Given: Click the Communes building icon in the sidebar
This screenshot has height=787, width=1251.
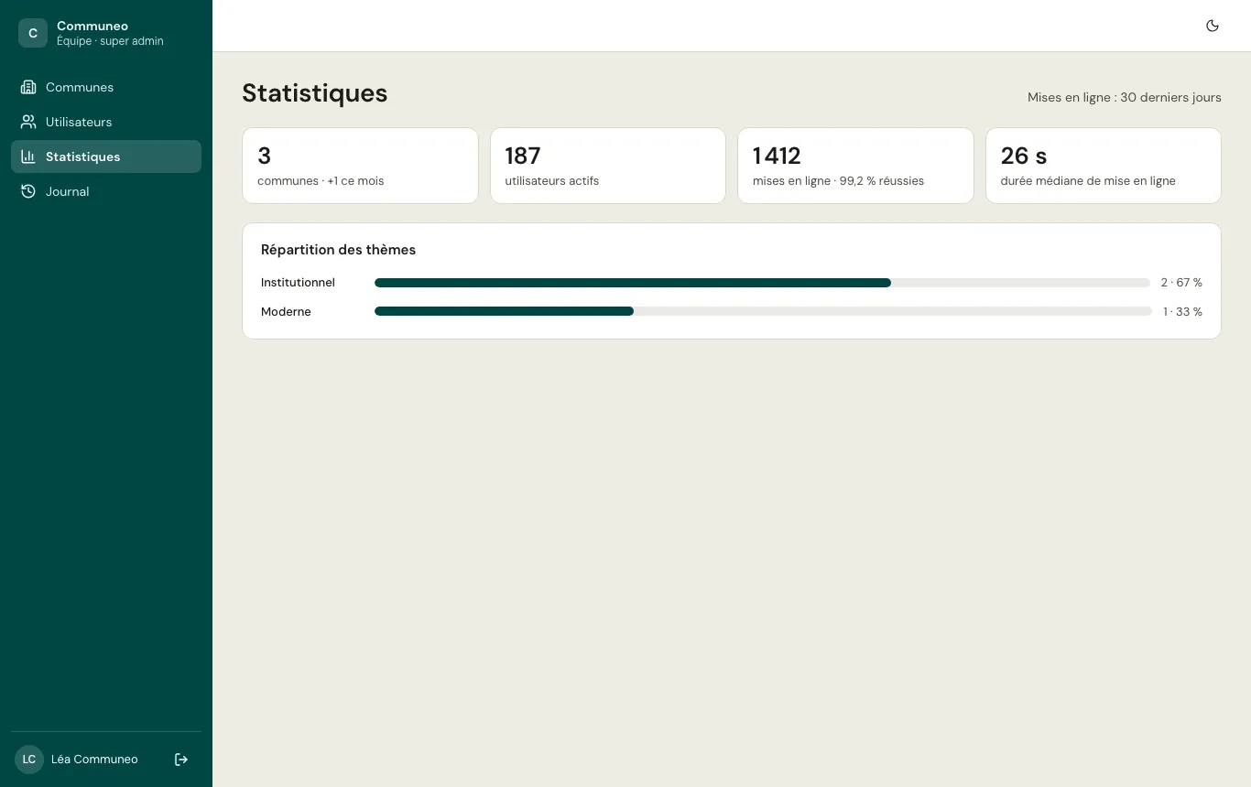Looking at the screenshot, I should [28, 87].
